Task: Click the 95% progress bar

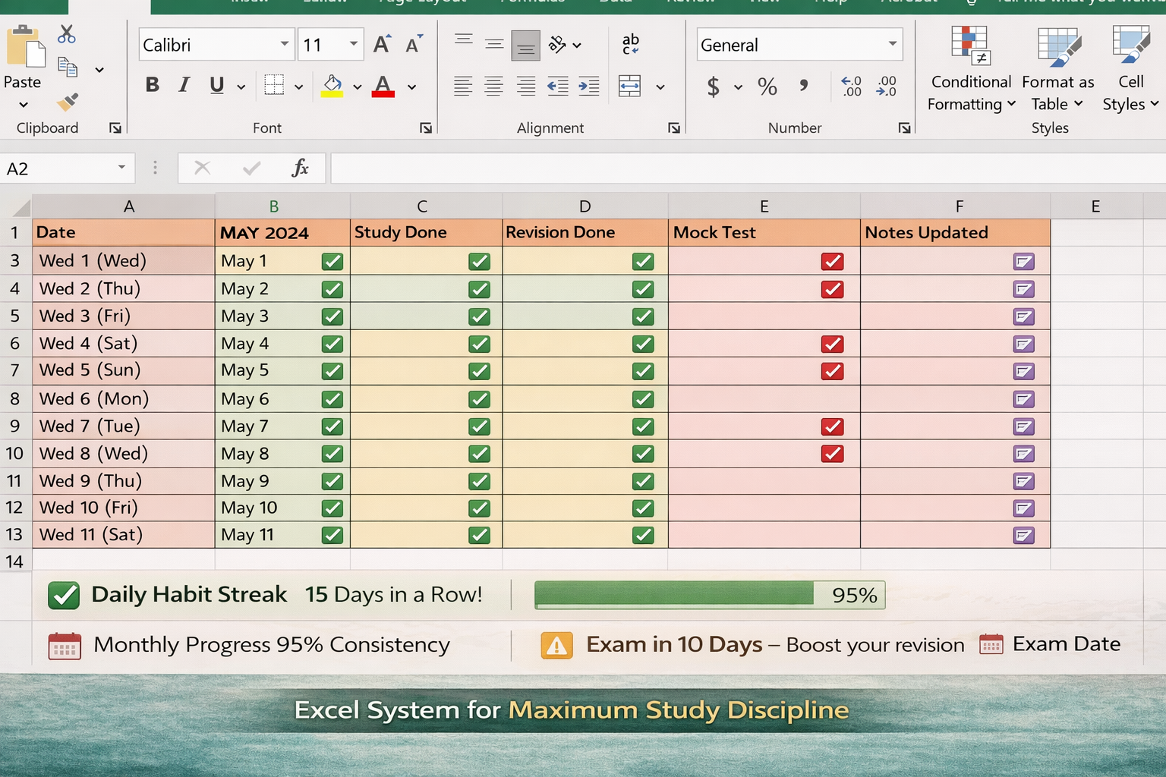Action: click(x=710, y=595)
